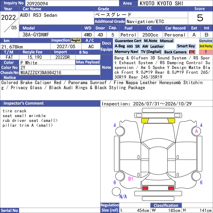This screenshot has height=213, width=213.
Task: Click interior grade B
Action: coord(207,35)
